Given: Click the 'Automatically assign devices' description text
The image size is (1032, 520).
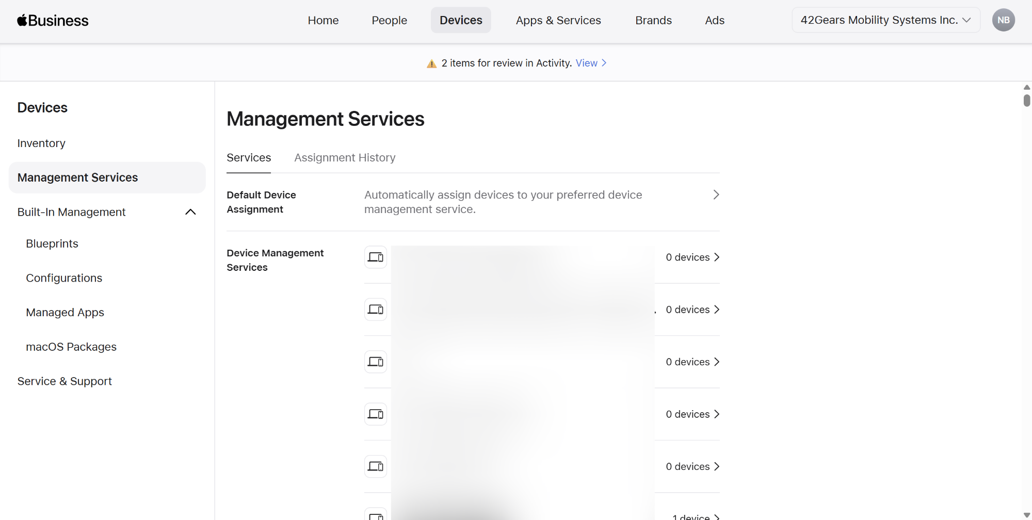Looking at the screenshot, I should (x=503, y=202).
